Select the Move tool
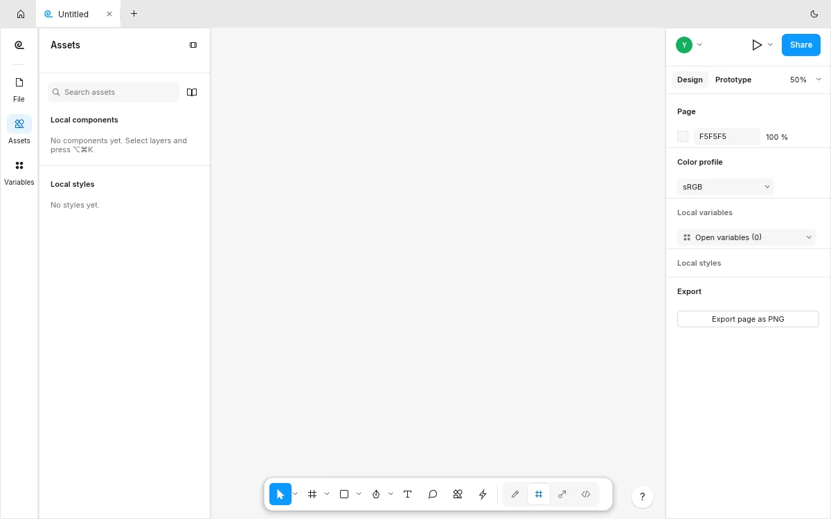This screenshot has height=519, width=831. [280, 494]
